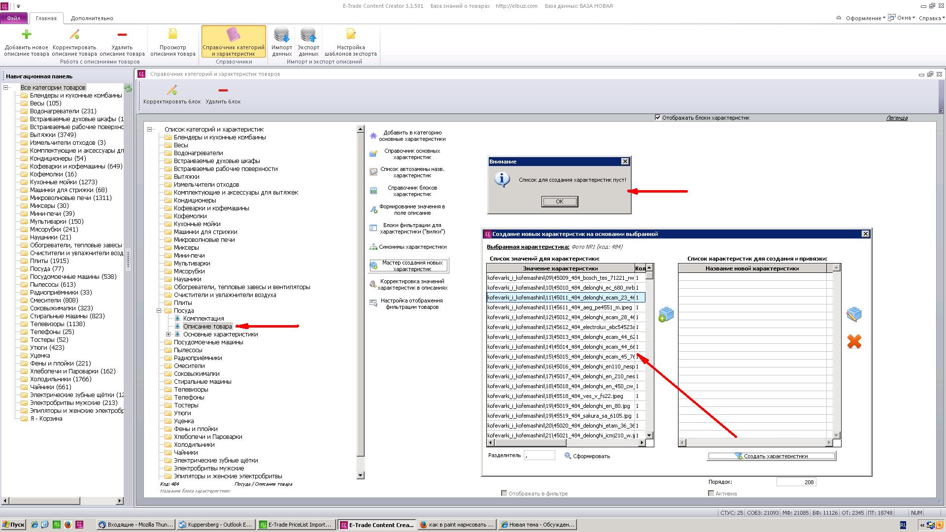
Task: Select Вытяжки (3749) in navigation panel
Action: tap(53, 135)
